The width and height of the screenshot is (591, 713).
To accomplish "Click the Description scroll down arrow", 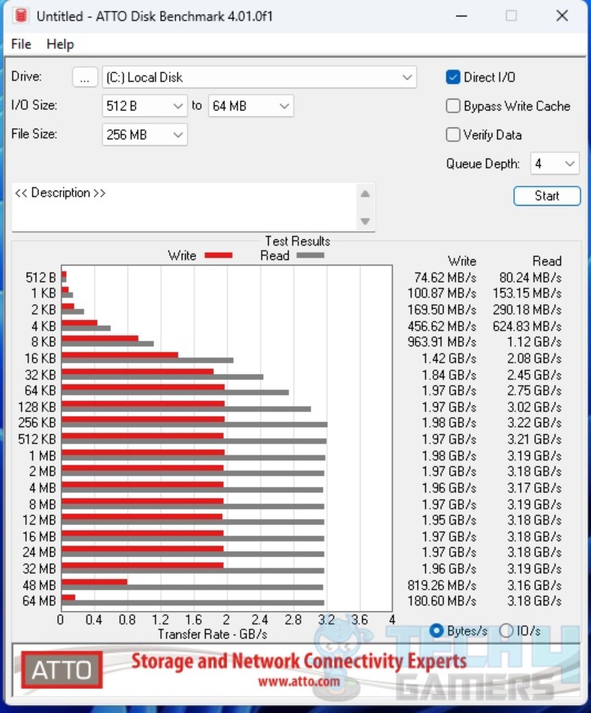I will [365, 221].
